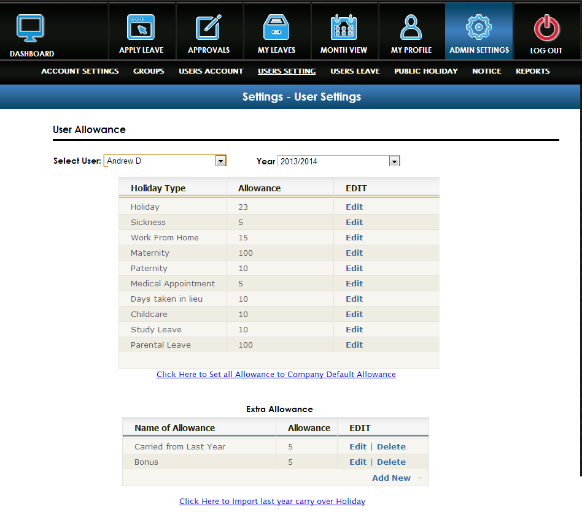Edit the Childcare allowance

point(354,314)
